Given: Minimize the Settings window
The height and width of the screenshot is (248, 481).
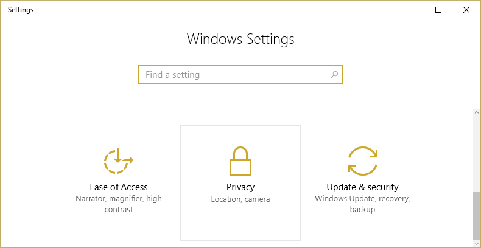Looking at the screenshot, I should pyautogui.click(x=410, y=10).
